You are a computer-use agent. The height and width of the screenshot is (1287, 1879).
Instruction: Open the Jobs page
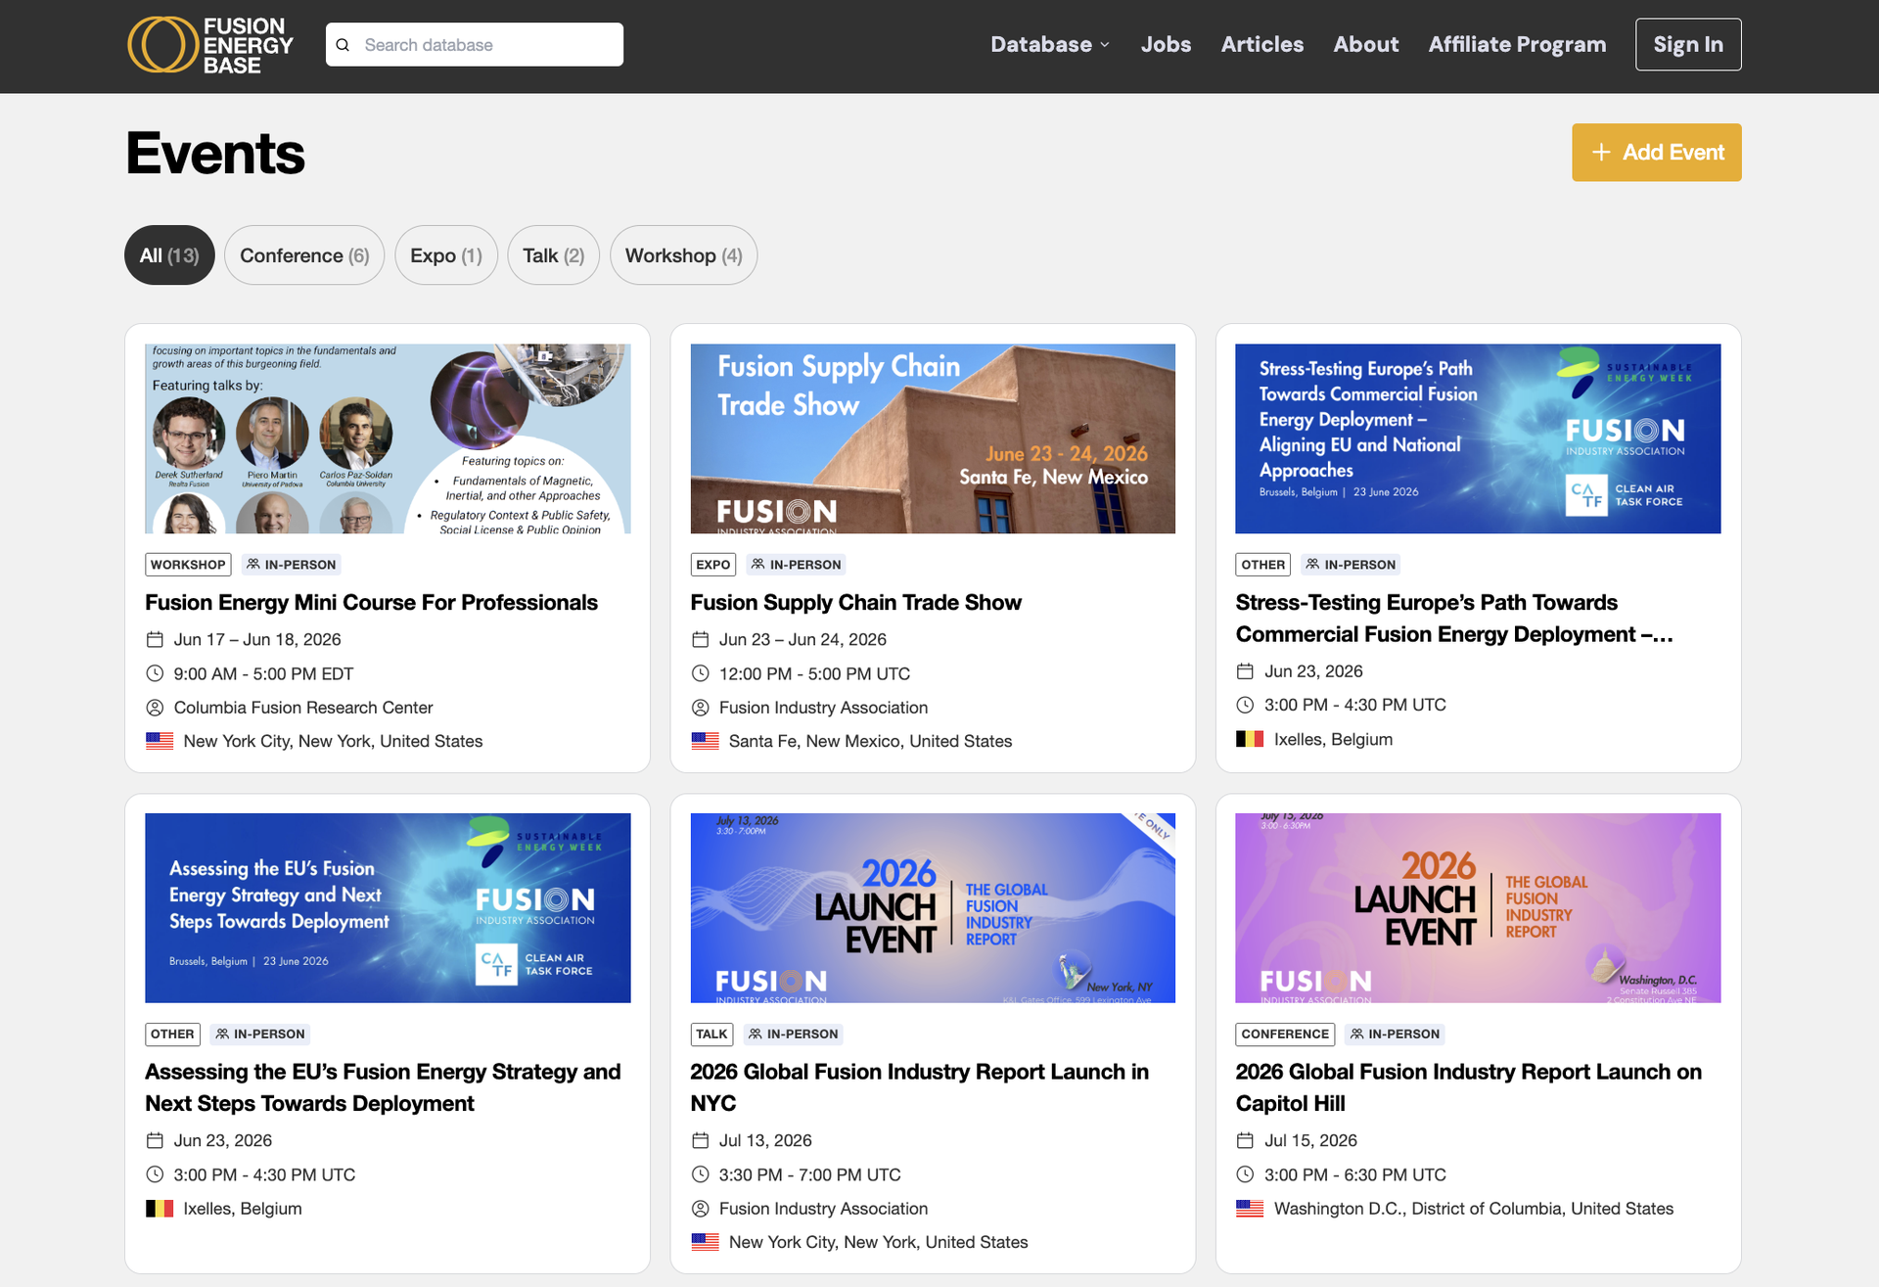click(1166, 45)
